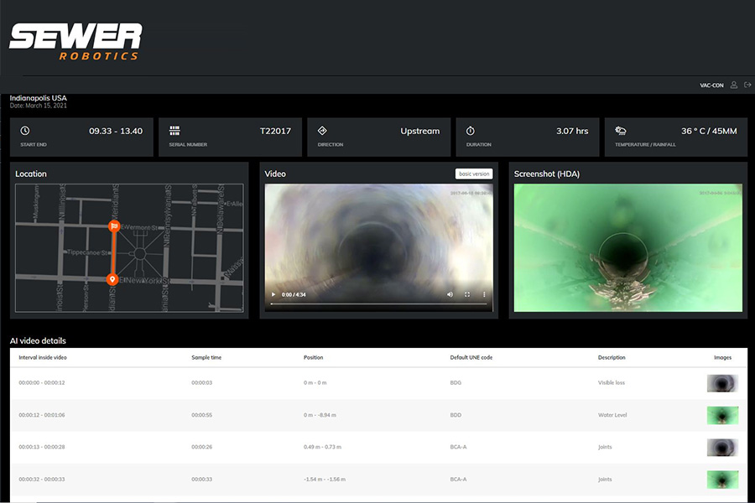This screenshot has height=503, width=755.
Task: Click the clock icon on Start End card
Action: click(x=25, y=131)
